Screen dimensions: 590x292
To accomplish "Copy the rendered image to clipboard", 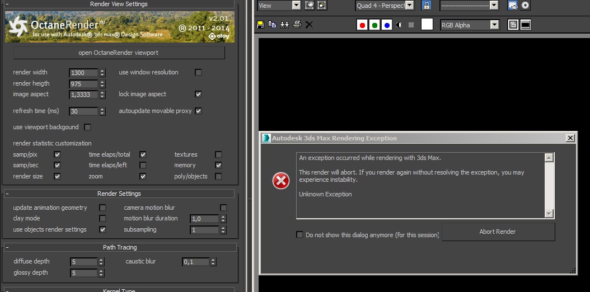I will 273,25.
